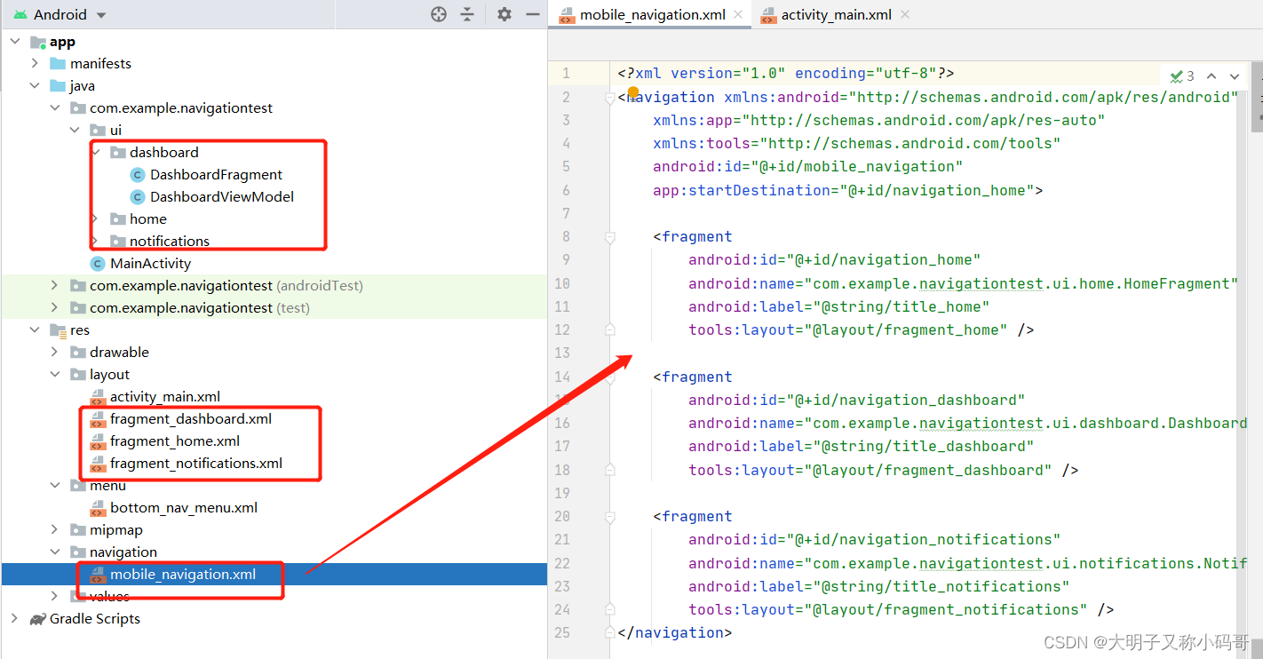The height and width of the screenshot is (659, 1263).
Task: Collapse the navigation folder
Action: [55, 552]
